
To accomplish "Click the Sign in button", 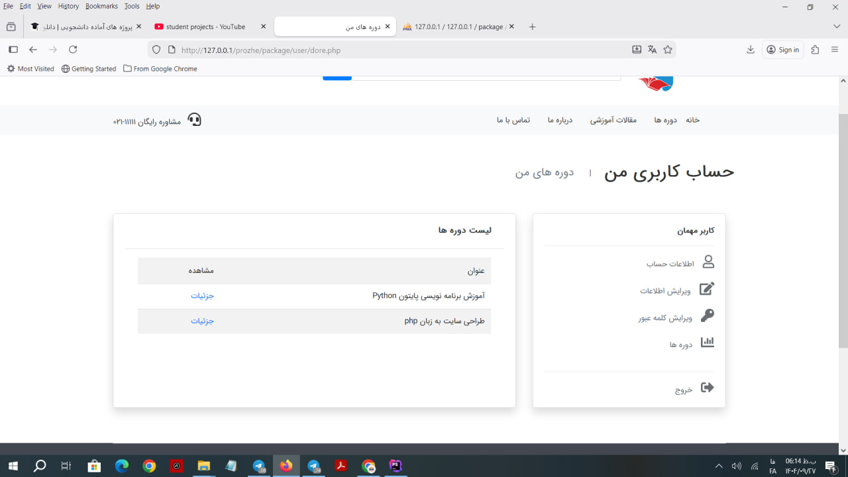I will click(x=783, y=50).
